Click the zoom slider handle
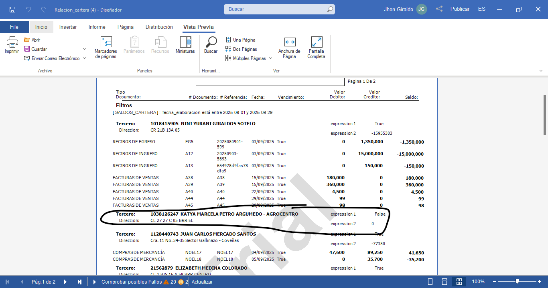548x288 pixels. (518, 282)
